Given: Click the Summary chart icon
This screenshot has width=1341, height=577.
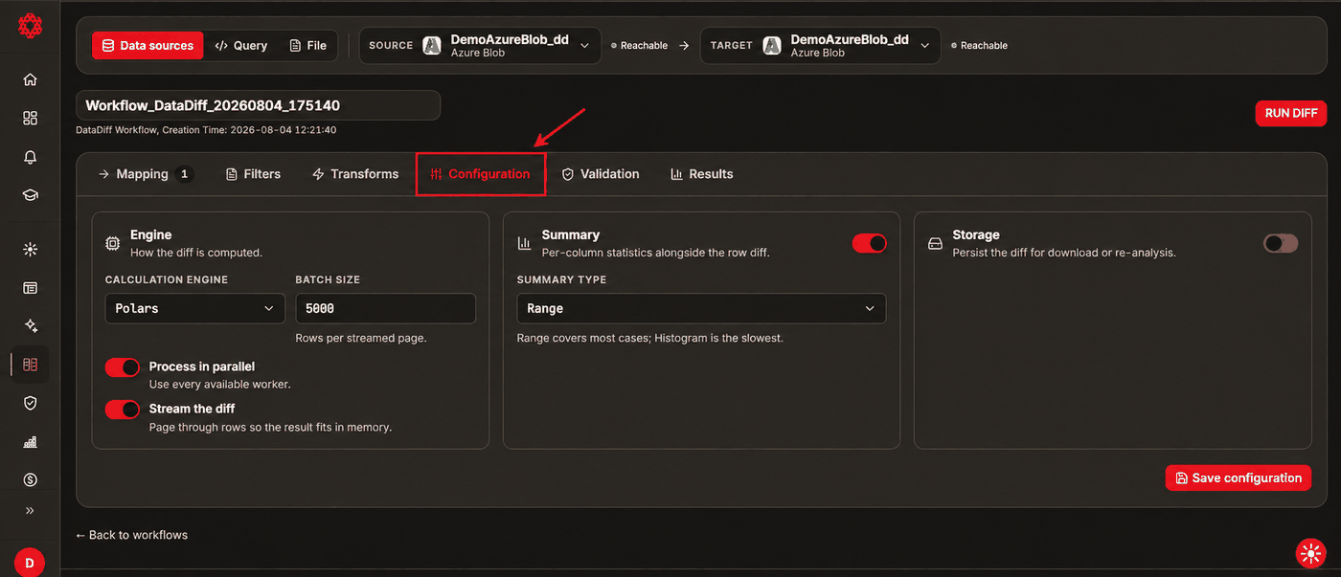Looking at the screenshot, I should [x=525, y=244].
